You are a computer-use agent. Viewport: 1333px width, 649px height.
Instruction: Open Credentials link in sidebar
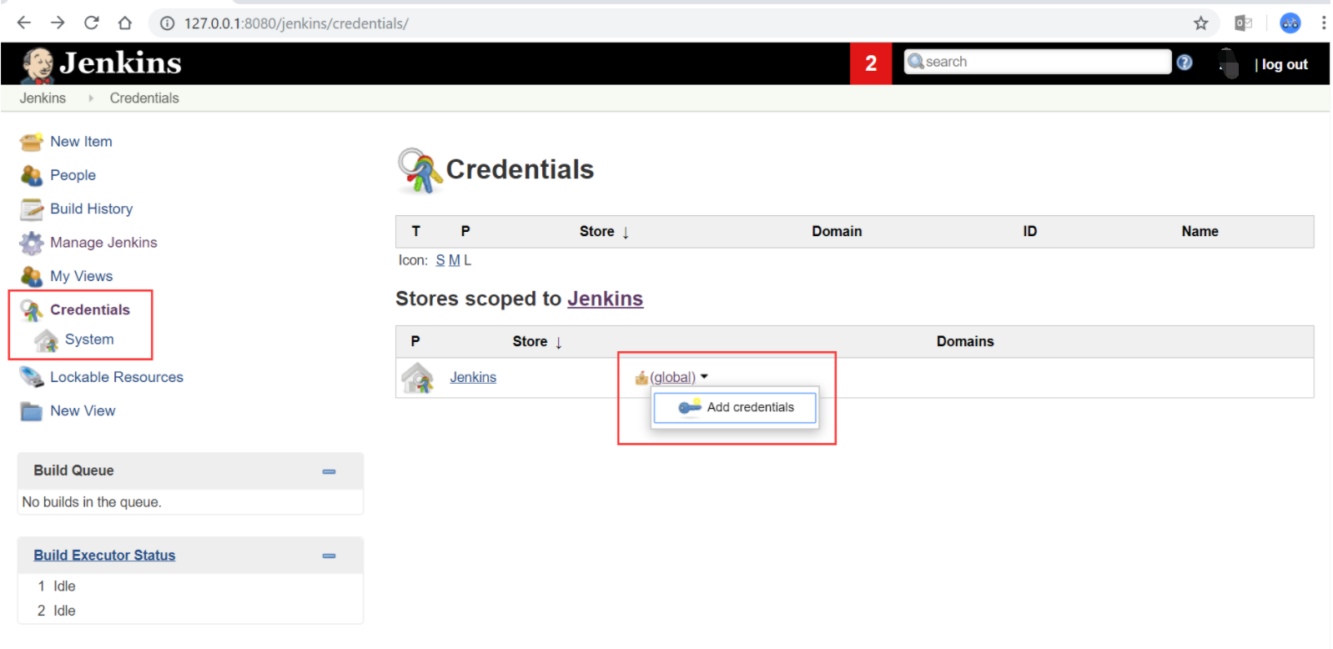90,310
